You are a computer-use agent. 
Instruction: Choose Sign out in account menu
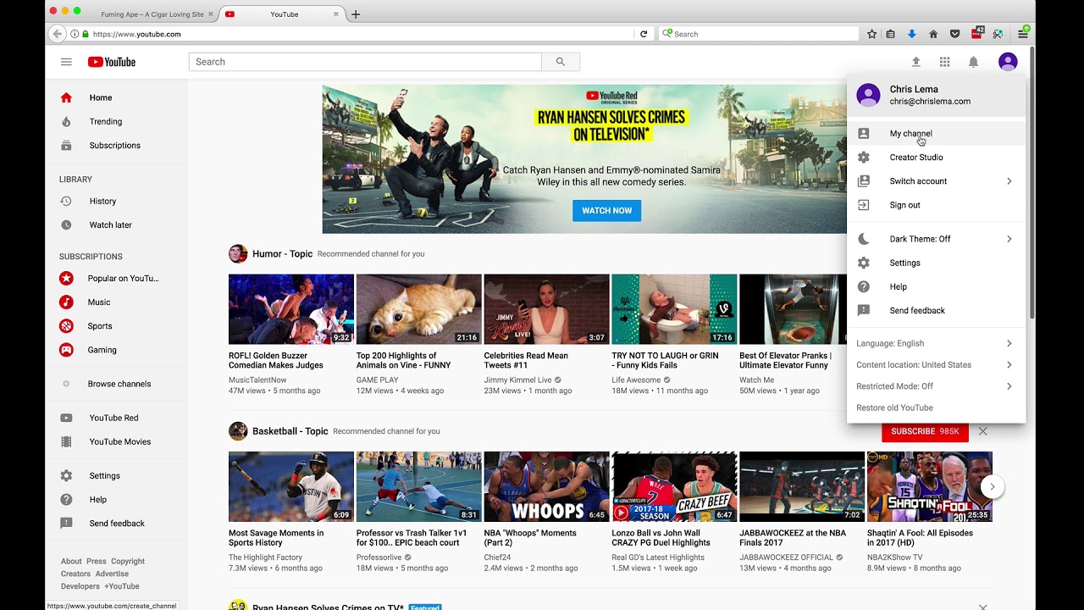pos(936,204)
